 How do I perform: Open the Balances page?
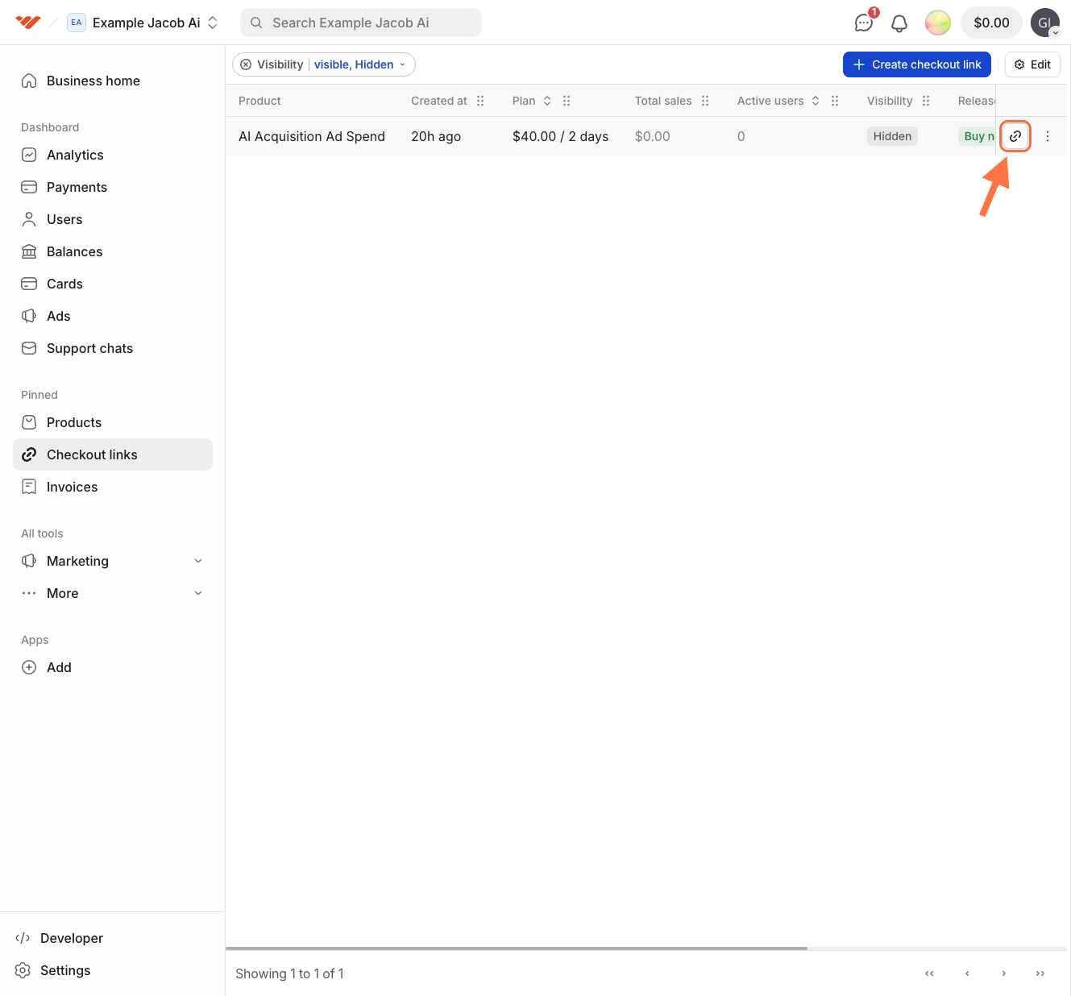(x=113, y=251)
